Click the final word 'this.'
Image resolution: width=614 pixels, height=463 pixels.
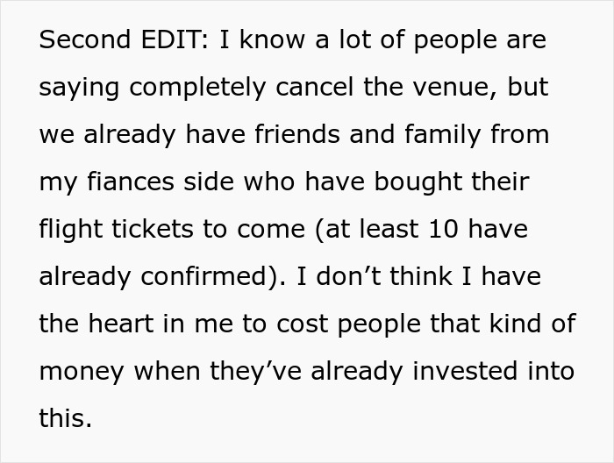(x=66, y=418)
